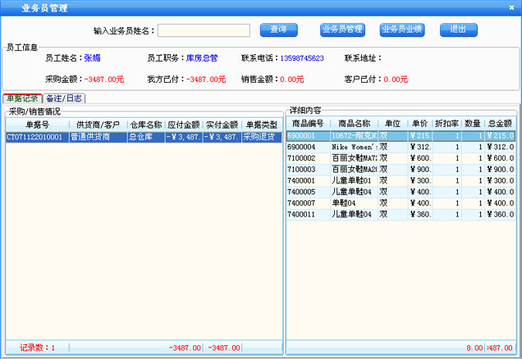Click the 商品名称 column header
This screenshot has width=522, height=359.
click(355, 123)
